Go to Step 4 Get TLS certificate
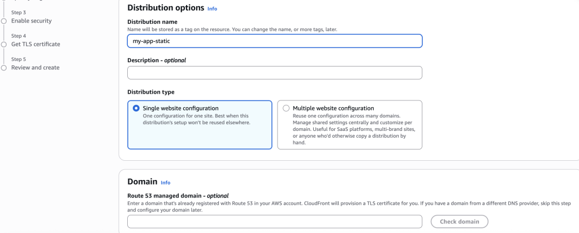This screenshot has height=233, width=579. 36,44
